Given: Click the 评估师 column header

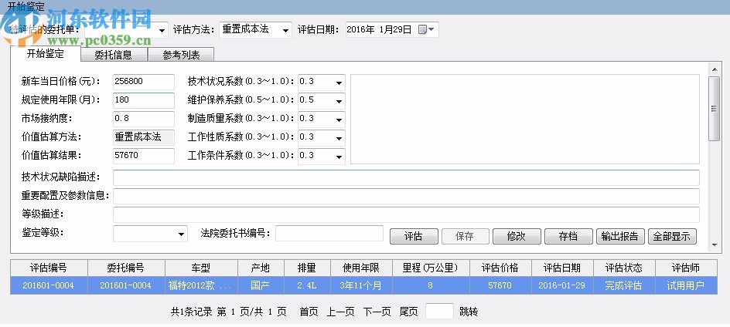Looking at the screenshot, I should [686, 268].
